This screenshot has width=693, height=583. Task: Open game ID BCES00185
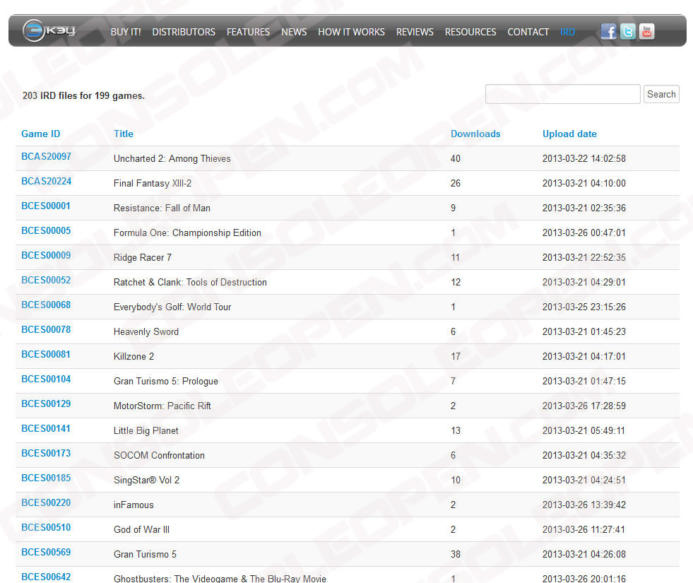[x=46, y=478]
